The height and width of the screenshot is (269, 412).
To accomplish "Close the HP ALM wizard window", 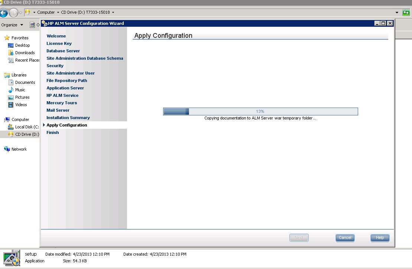I will [390, 23].
